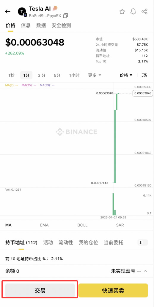Viewport: 154px width, 307px height.
Task: Select the 1秒 interval
Action: click(x=11, y=75)
